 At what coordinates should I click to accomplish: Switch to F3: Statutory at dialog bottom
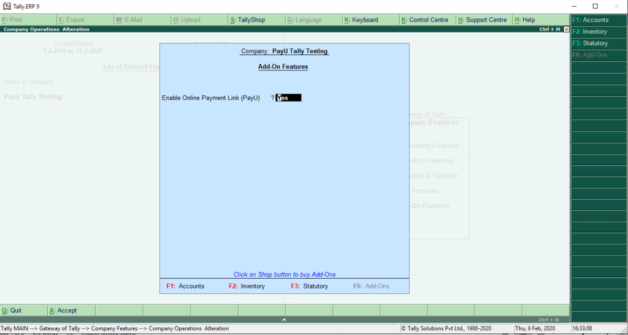pyautogui.click(x=310, y=286)
